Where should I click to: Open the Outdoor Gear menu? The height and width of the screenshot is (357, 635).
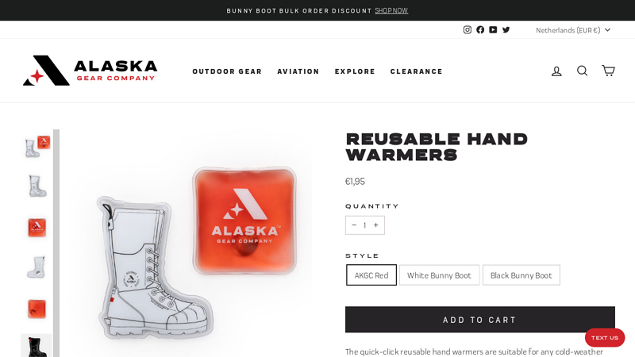click(x=227, y=71)
